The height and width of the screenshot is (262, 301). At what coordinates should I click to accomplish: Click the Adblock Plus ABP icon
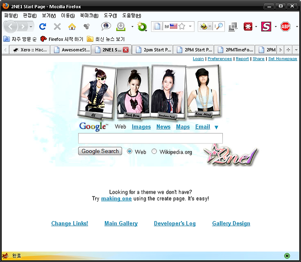(286, 26)
